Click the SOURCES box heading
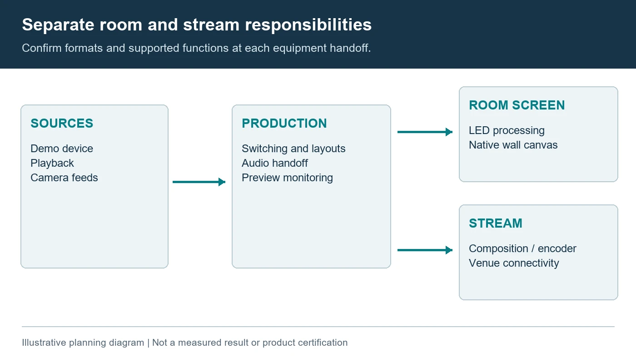The image size is (636, 358). (62, 123)
